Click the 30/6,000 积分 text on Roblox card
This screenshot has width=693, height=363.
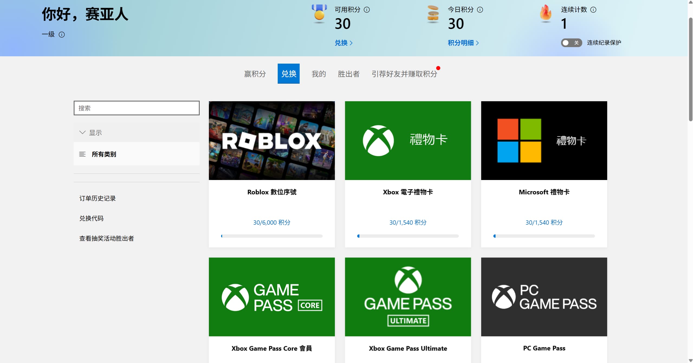coord(272,223)
